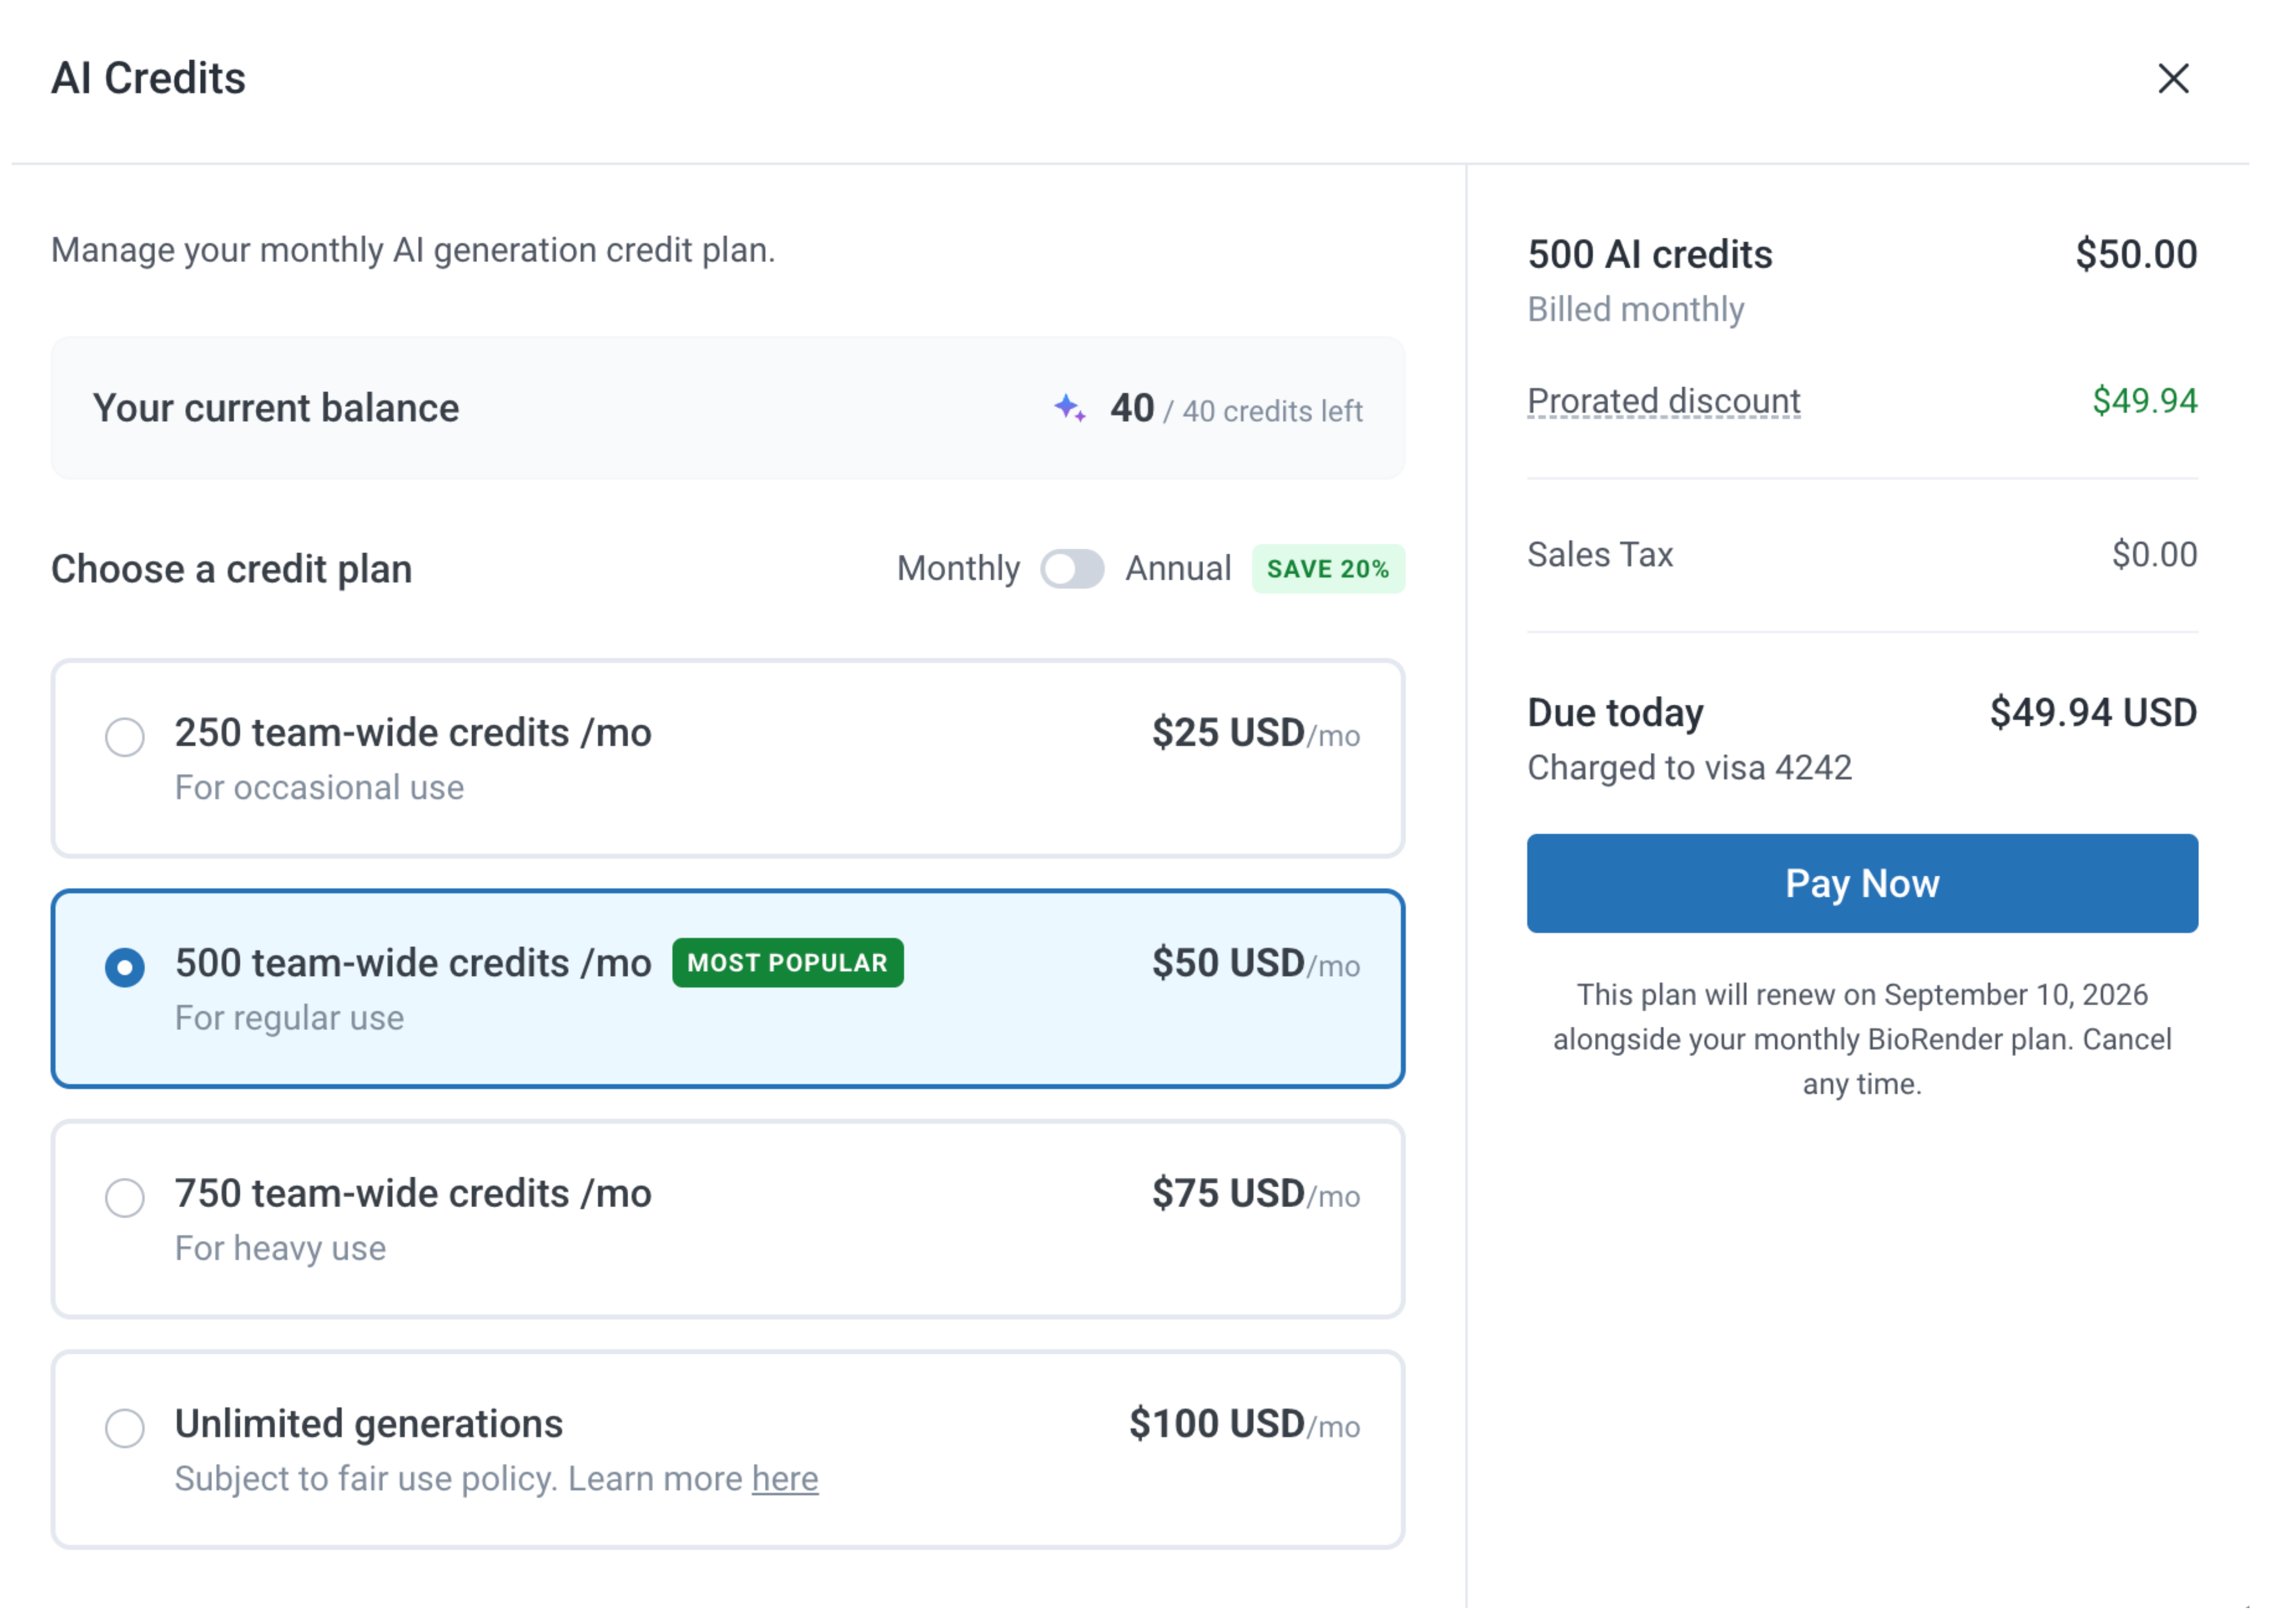Click the 'For occasional use' plan description
2275x1624 pixels.
click(x=319, y=788)
